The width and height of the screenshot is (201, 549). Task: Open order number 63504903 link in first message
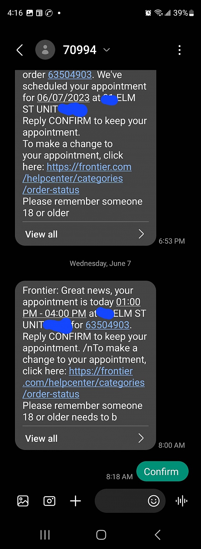(70, 75)
